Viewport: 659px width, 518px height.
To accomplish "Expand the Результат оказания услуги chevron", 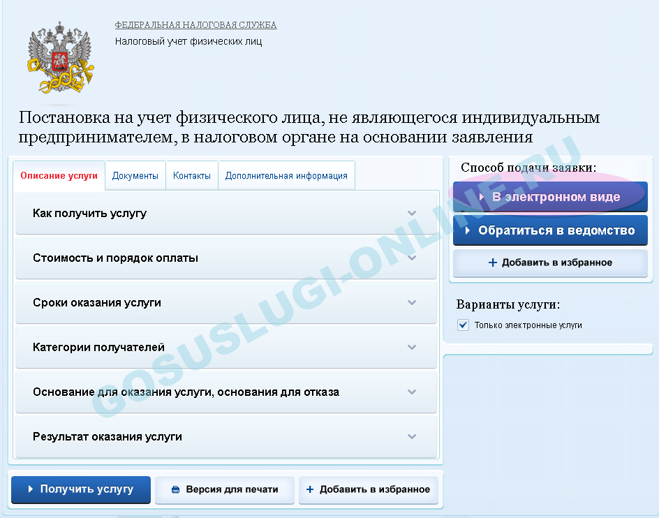I will coord(412,436).
